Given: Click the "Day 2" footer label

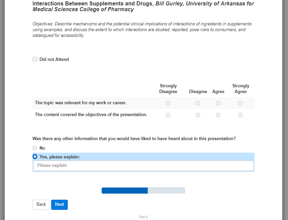Looking at the screenshot, I should pos(144,217).
